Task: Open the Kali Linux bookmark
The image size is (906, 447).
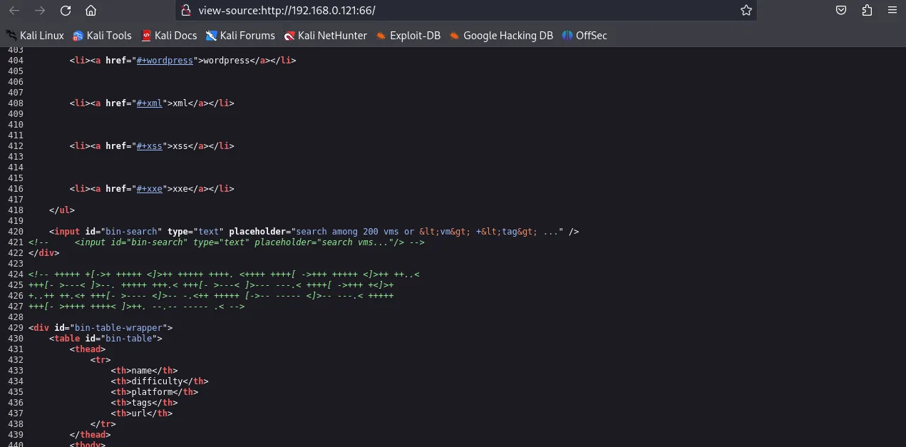Action: tap(35, 36)
